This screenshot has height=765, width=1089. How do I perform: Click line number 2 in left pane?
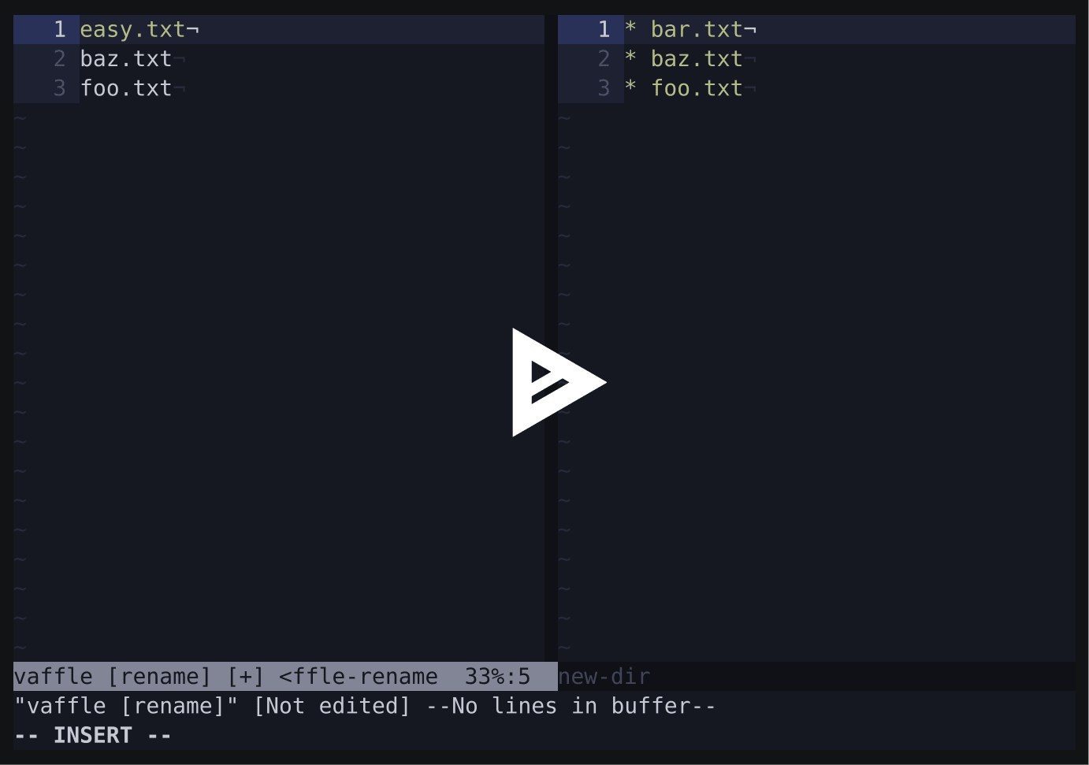pos(59,59)
